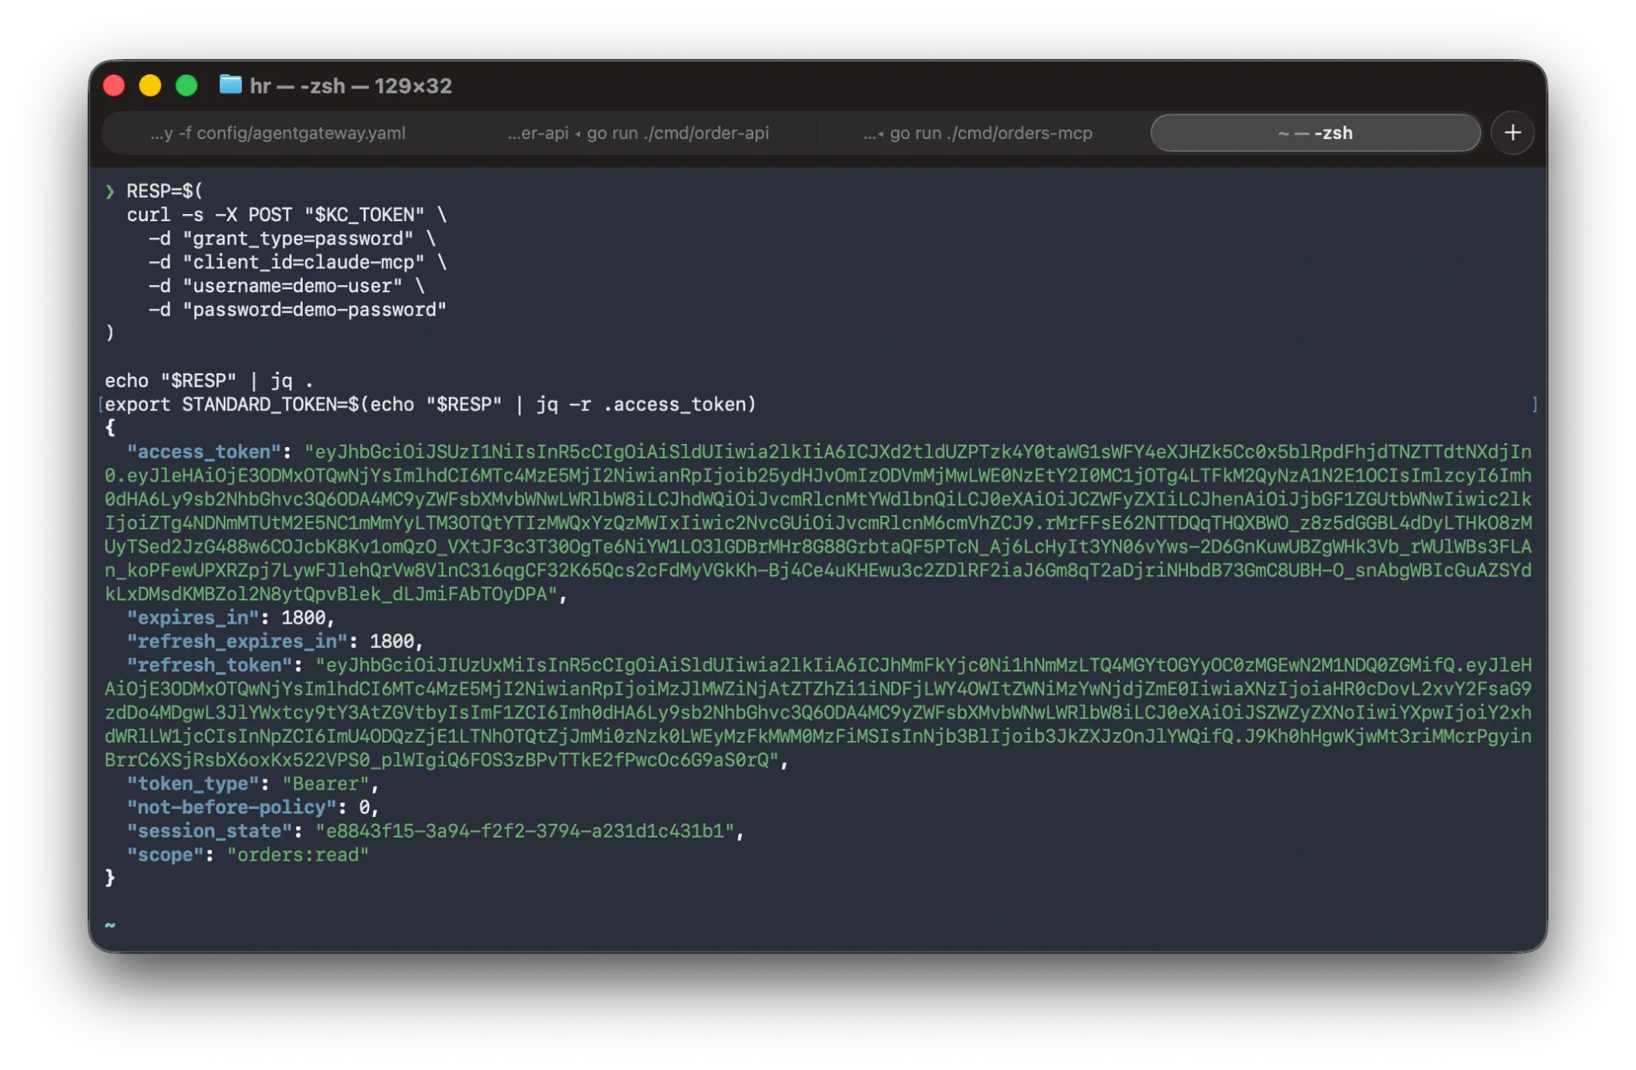Click the "refresh_expires_in" JSON key
Viewport: 1636px width, 1070px height.
237,642
